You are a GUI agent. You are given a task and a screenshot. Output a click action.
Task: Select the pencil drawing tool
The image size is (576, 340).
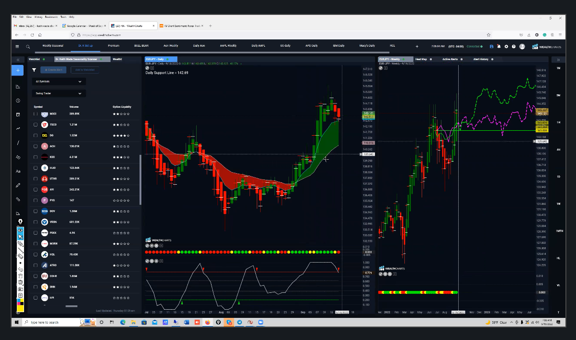(x=18, y=185)
